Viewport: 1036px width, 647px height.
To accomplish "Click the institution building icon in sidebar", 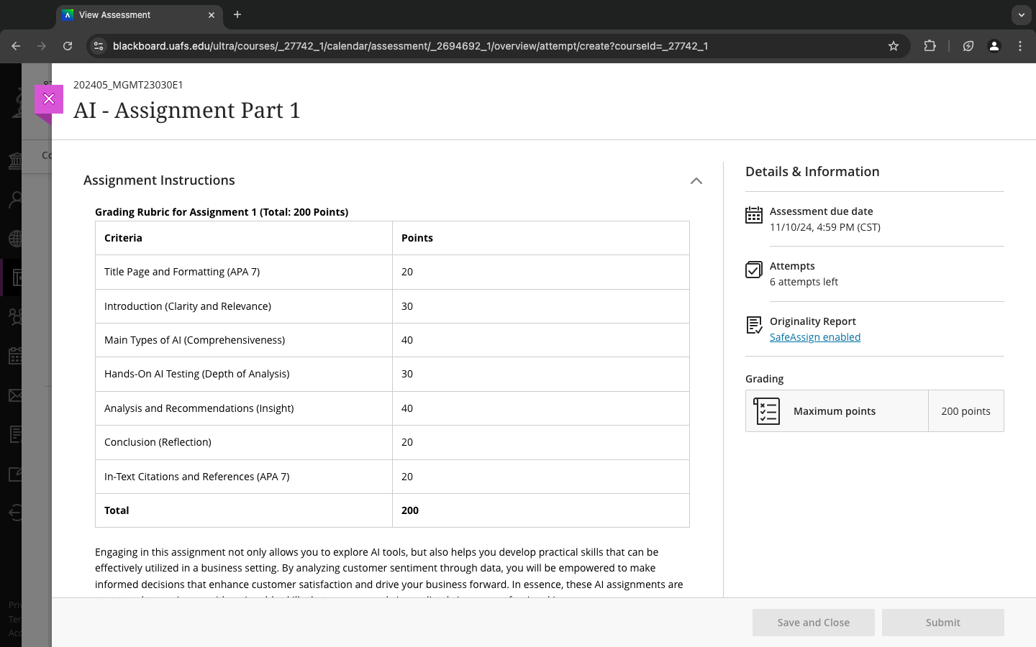I will [x=14, y=160].
